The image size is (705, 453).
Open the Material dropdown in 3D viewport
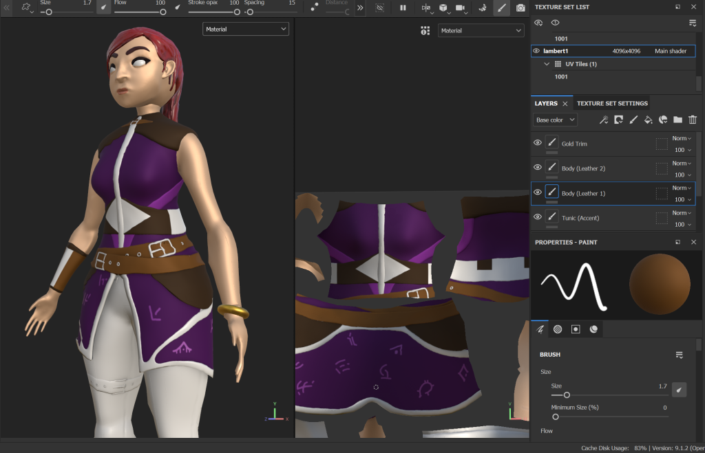[246, 29]
